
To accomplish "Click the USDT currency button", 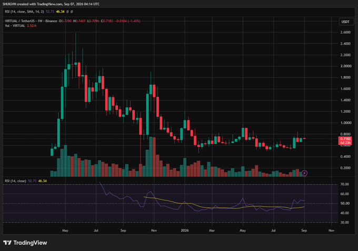I will (x=346, y=22).
